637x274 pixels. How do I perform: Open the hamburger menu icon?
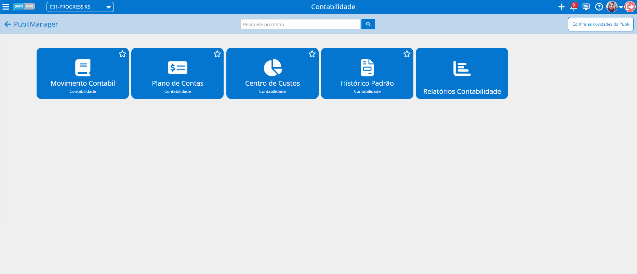pyautogui.click(x=6, y=7)
